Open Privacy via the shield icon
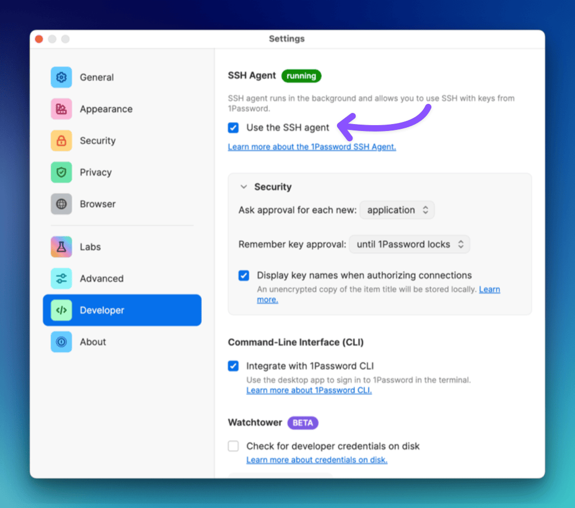This screenshot has width=575, height=508. click(x=61, y=172)
